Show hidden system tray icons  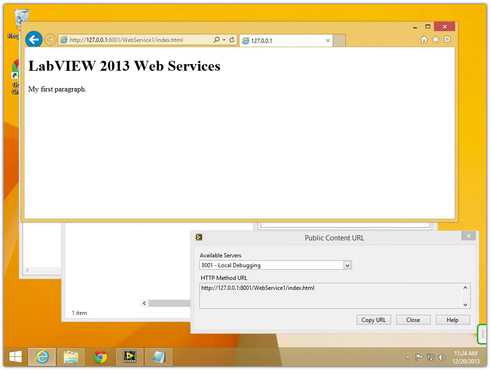[408, 357]
